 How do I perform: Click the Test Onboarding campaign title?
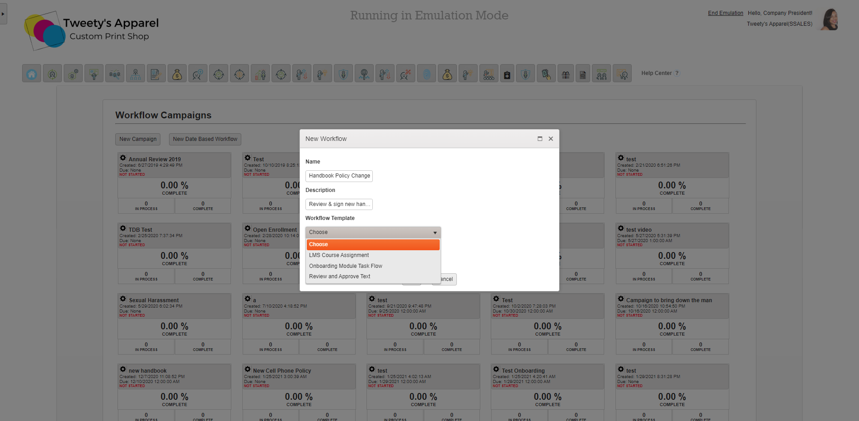[x=523, y=371]
